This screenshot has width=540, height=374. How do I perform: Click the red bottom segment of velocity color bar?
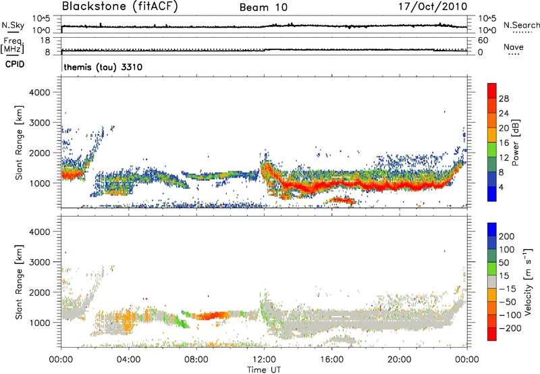492,334
